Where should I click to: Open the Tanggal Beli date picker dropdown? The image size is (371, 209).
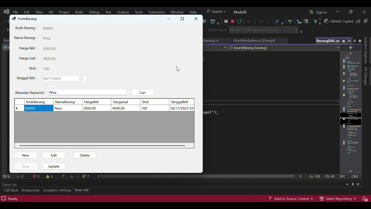[x=82, y=78]
